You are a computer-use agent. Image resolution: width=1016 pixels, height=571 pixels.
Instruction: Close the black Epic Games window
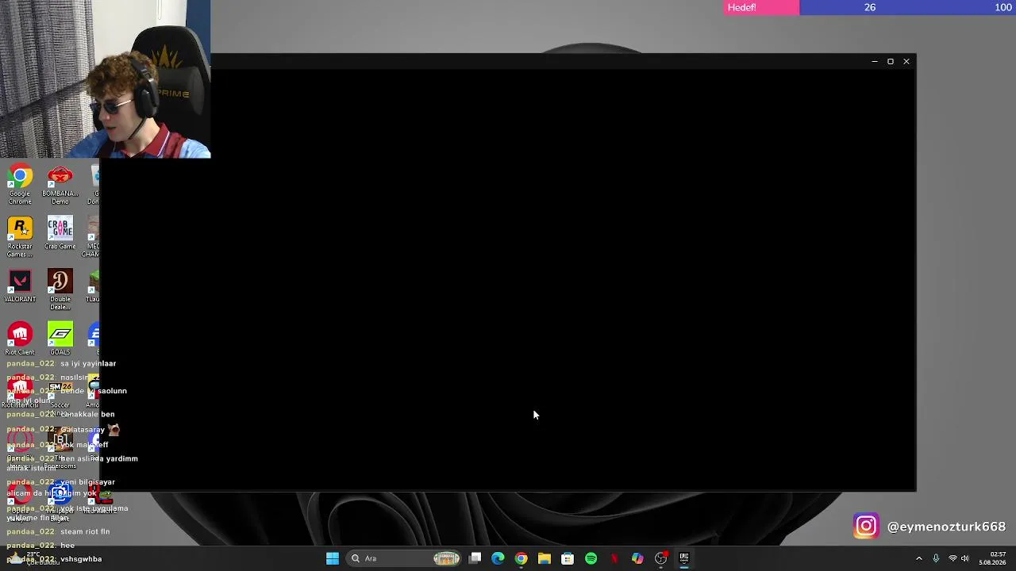pos(906,61)
